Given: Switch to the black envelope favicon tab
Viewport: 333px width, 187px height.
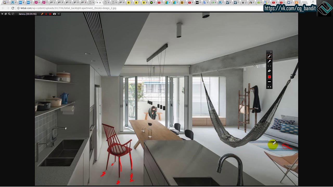Looking at the screenshot, I should pos(198,3).
